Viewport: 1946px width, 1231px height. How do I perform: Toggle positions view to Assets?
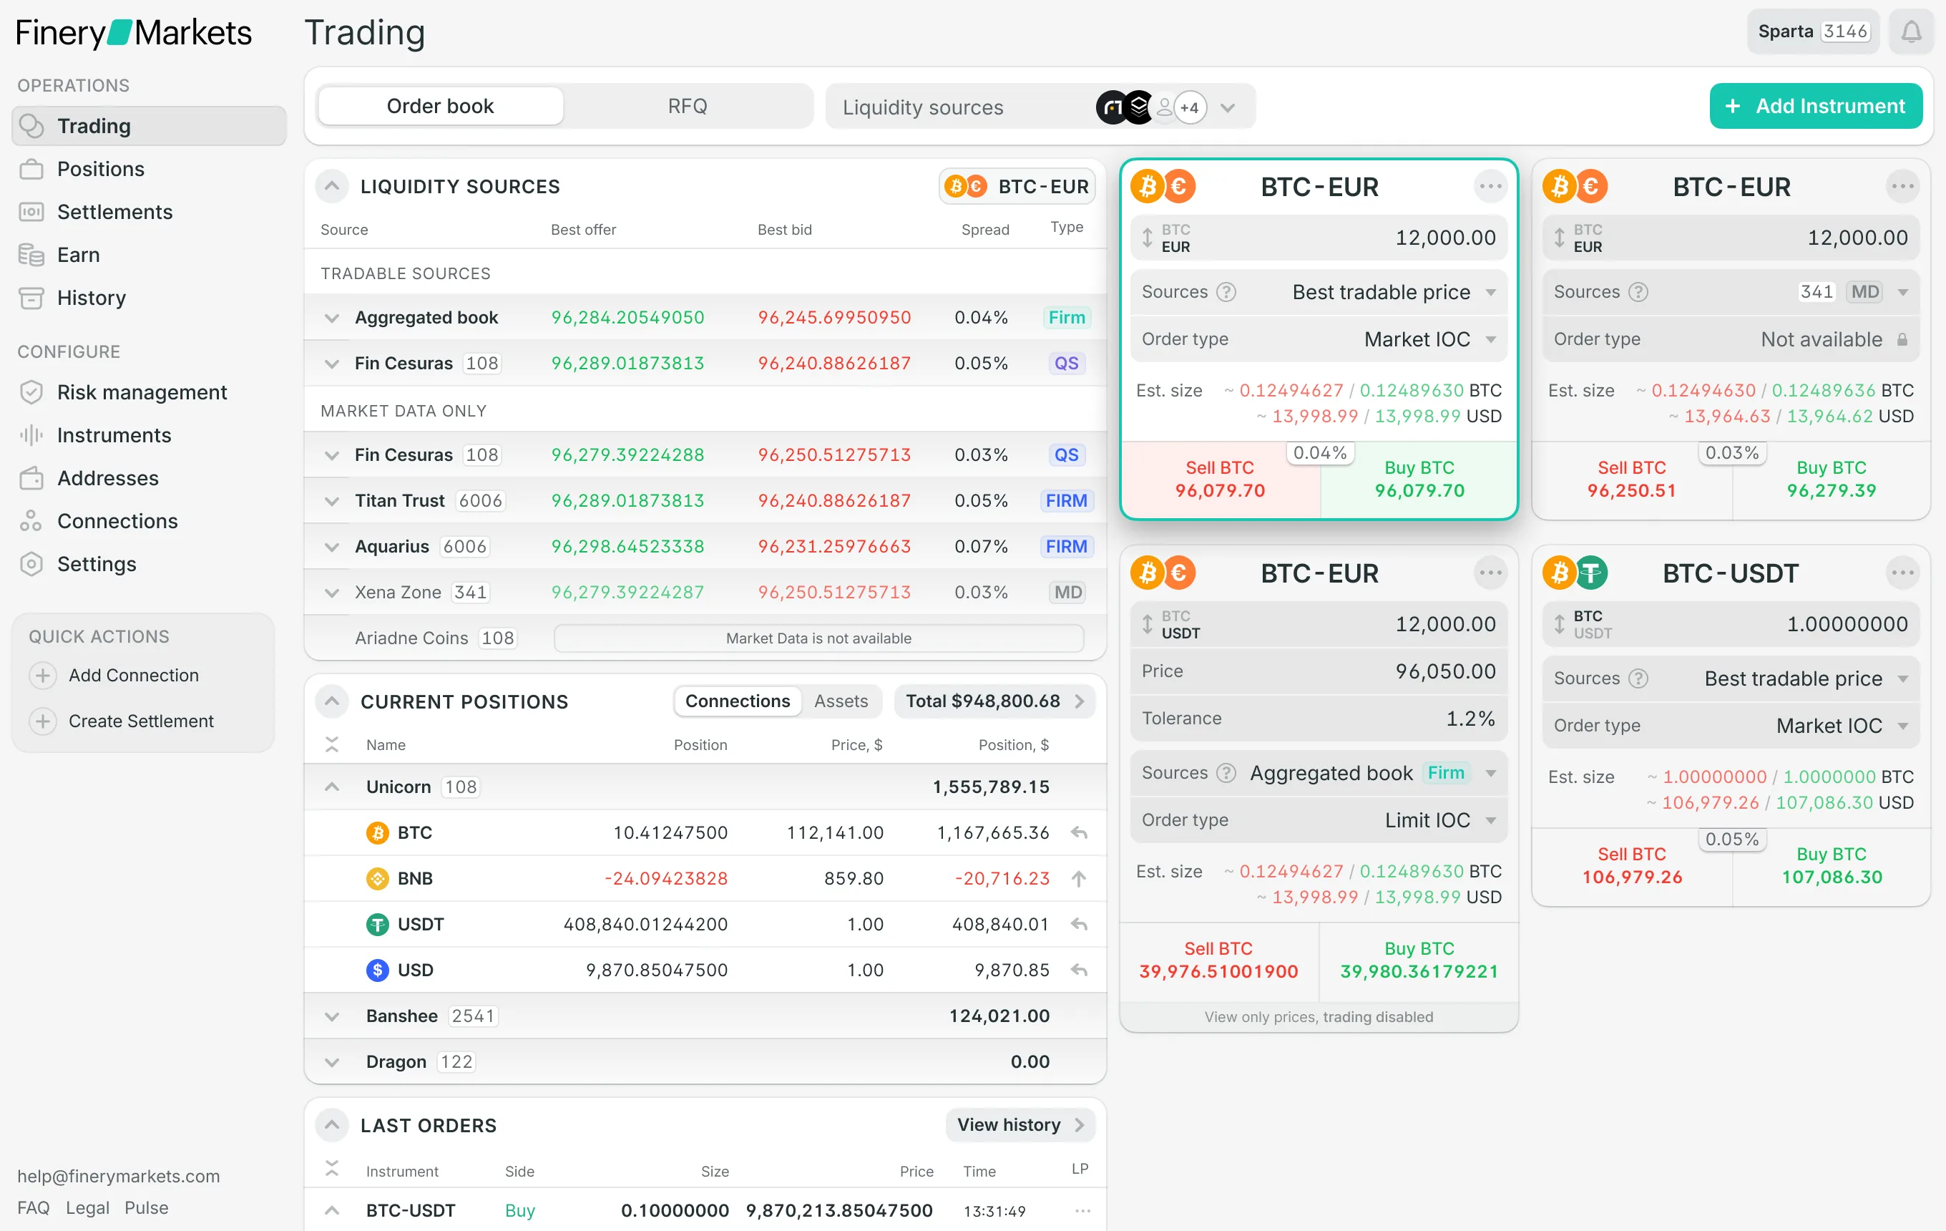(x=841, y=701)
